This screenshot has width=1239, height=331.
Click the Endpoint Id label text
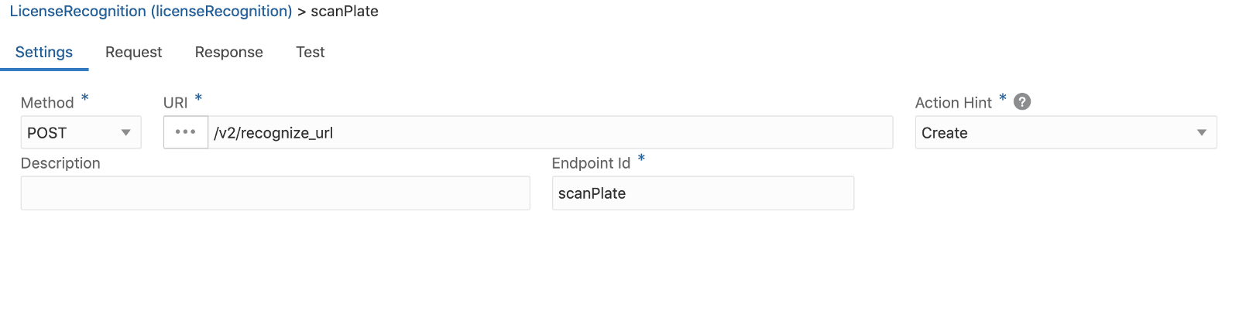click(x=591, y=163)
